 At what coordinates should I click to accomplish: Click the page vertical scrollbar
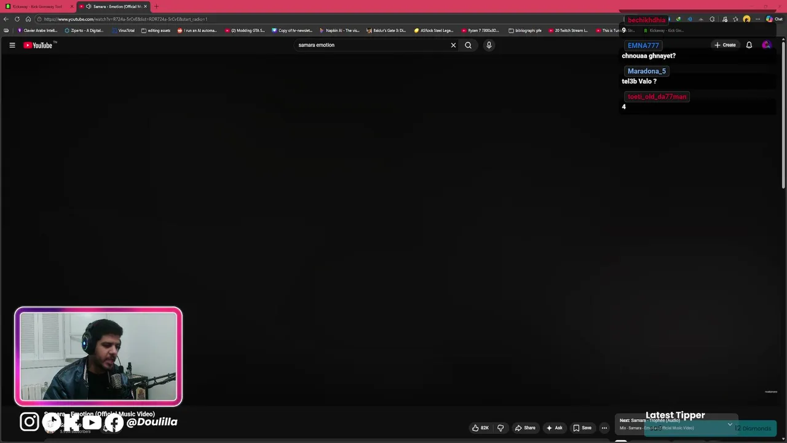point(783,114)
